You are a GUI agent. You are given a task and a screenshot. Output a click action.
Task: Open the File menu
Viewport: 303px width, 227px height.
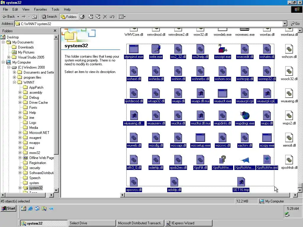coord(5,9)
